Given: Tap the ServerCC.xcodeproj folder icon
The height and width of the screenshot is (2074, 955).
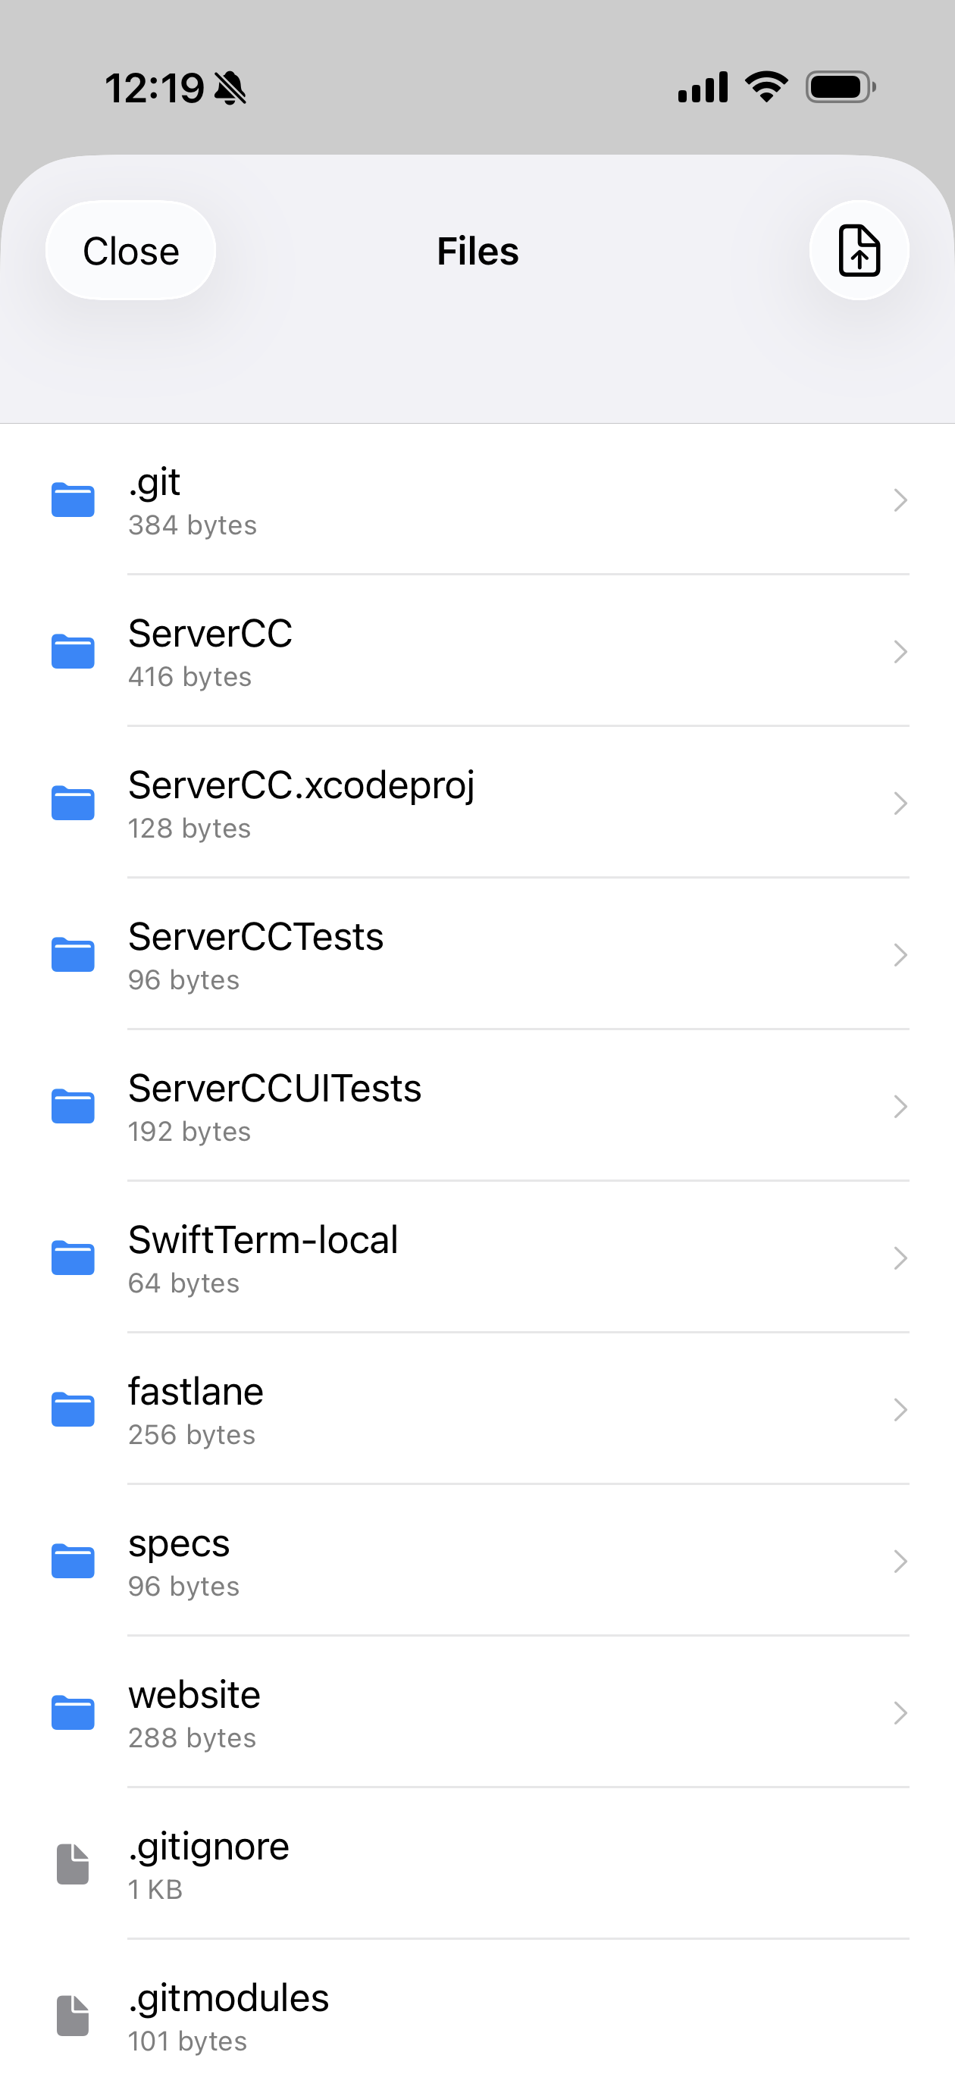Looking at the screenshot, I should (73, 804).
